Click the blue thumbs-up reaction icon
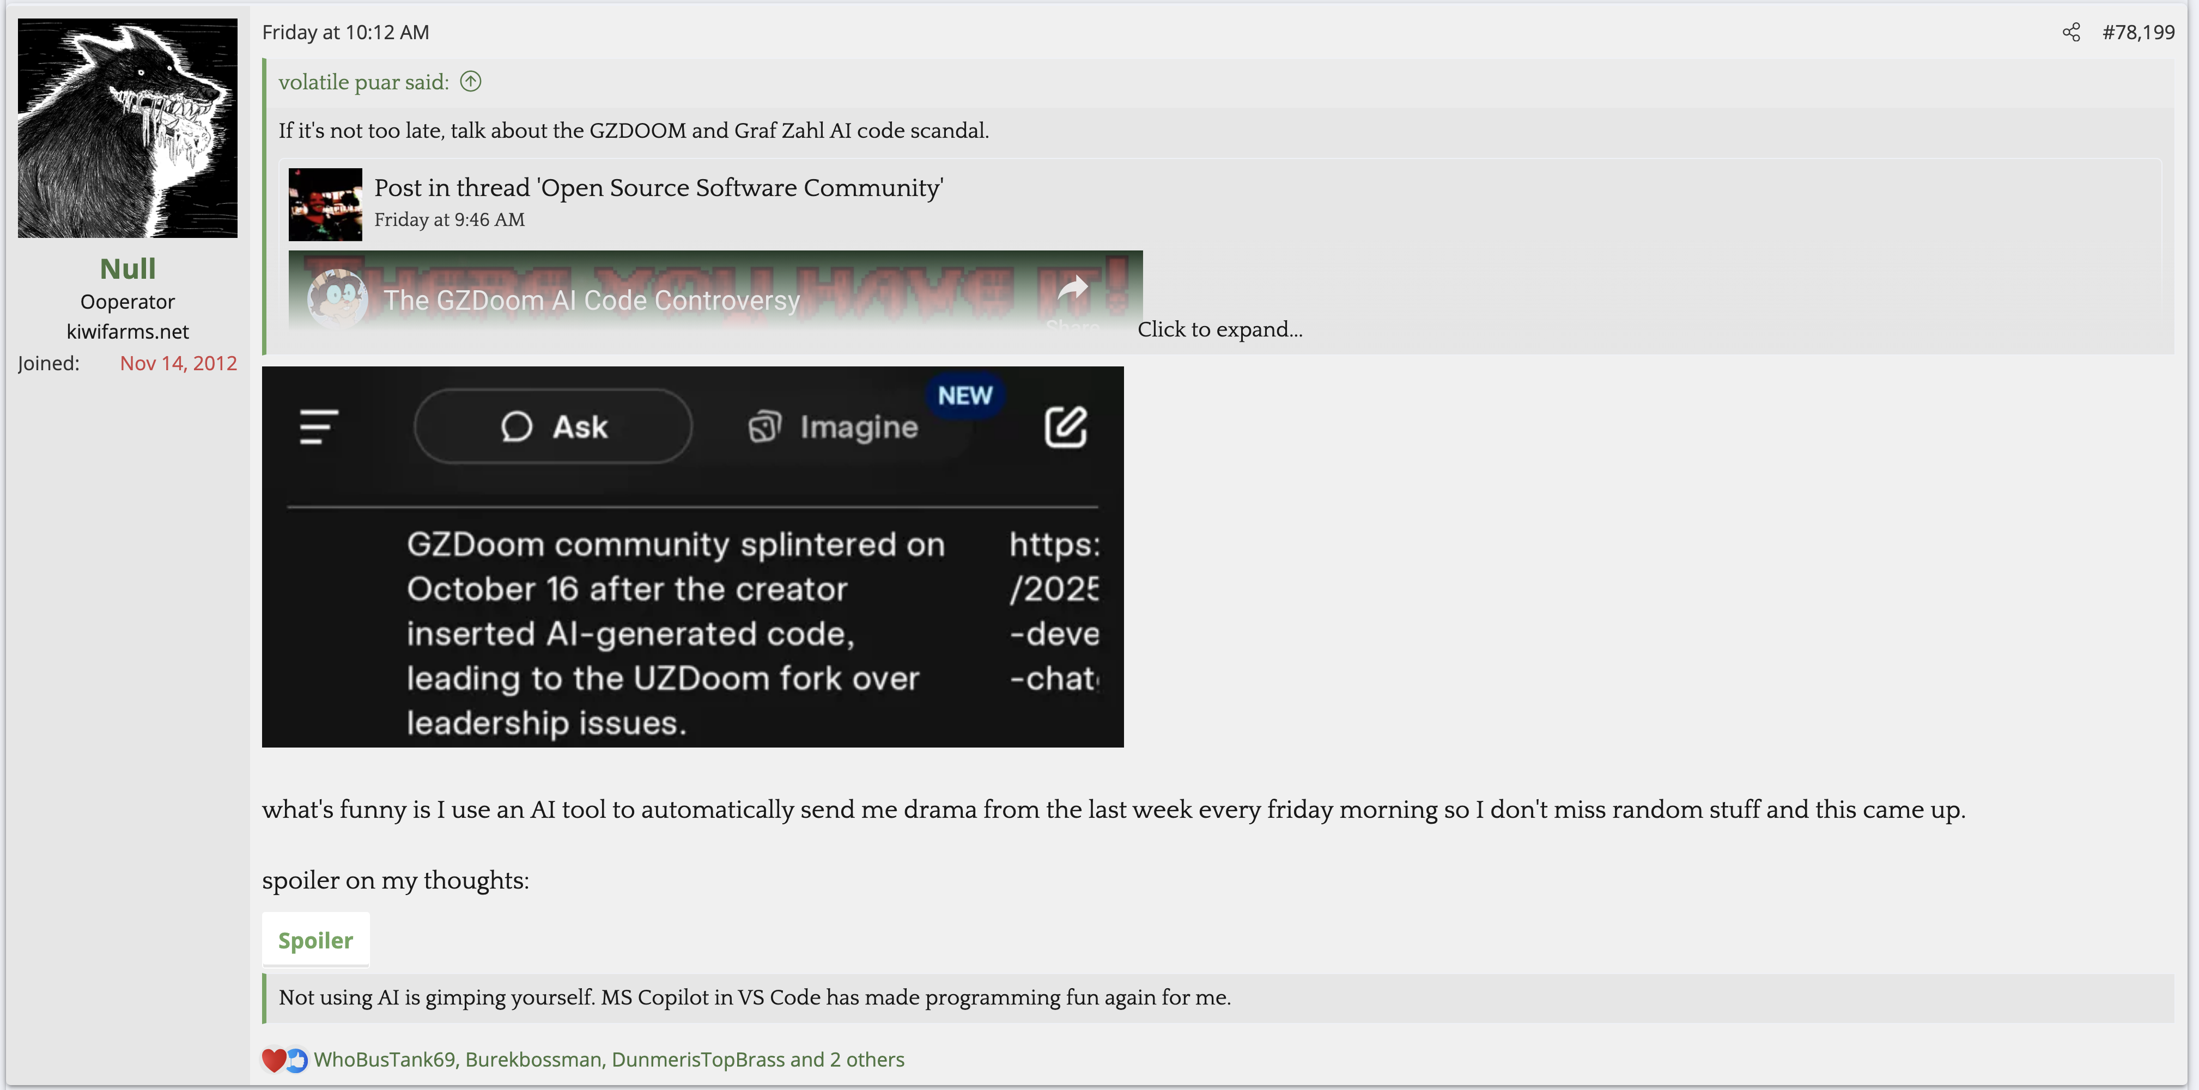Screen dimensions: 2199x1090 tap(296, 1060)
